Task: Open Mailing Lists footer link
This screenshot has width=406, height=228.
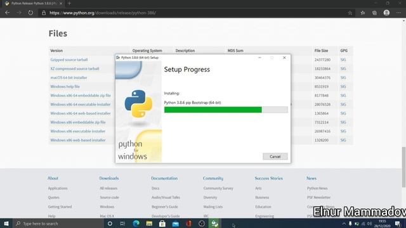Action: tap(213, 206)
